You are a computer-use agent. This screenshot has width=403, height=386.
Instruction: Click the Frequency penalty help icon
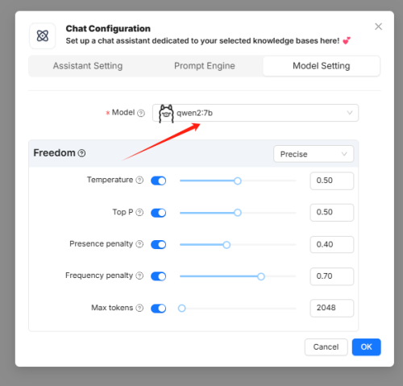point(139,276)
